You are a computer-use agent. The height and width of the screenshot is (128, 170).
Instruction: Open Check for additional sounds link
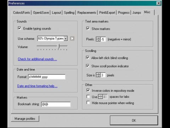click(37, 59)
